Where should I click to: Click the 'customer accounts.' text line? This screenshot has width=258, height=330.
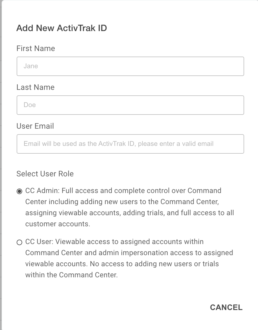pos(58,224)
